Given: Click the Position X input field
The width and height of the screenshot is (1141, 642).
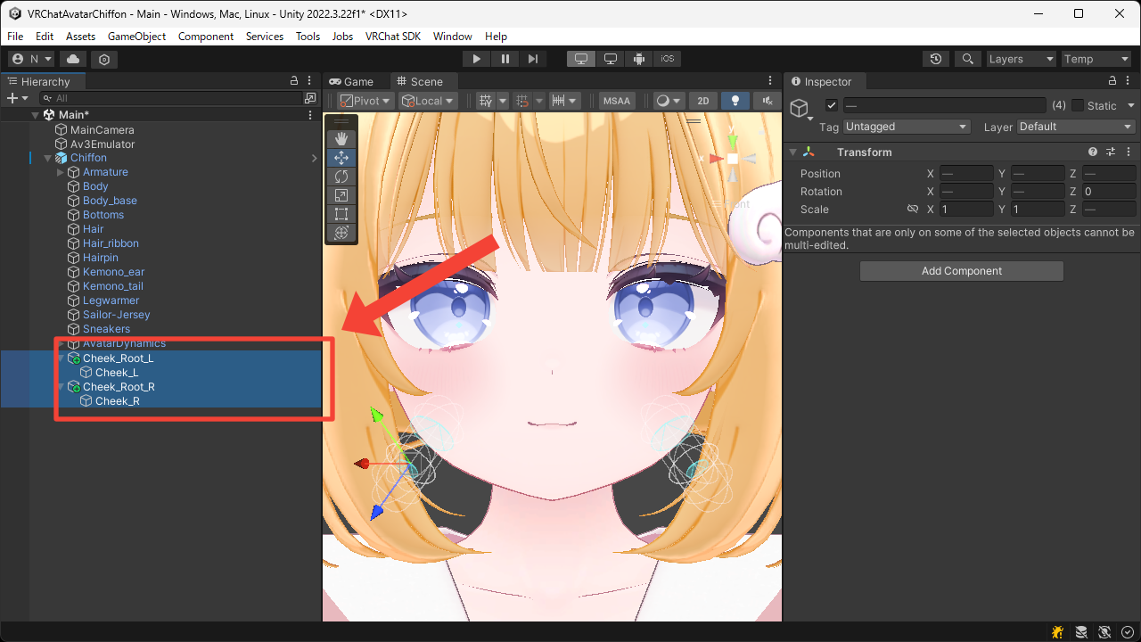Looking at the screenshot, I should (x=965, y=174).
